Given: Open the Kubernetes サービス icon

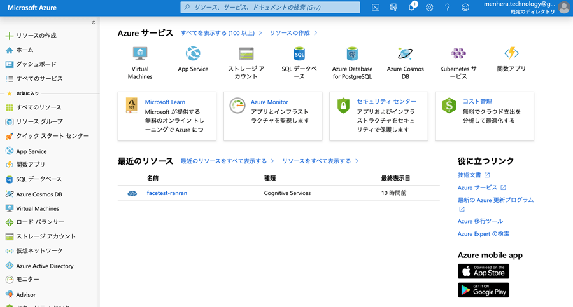Looking at the screenshot, I should pyautogui.click(x=458, y=54).
